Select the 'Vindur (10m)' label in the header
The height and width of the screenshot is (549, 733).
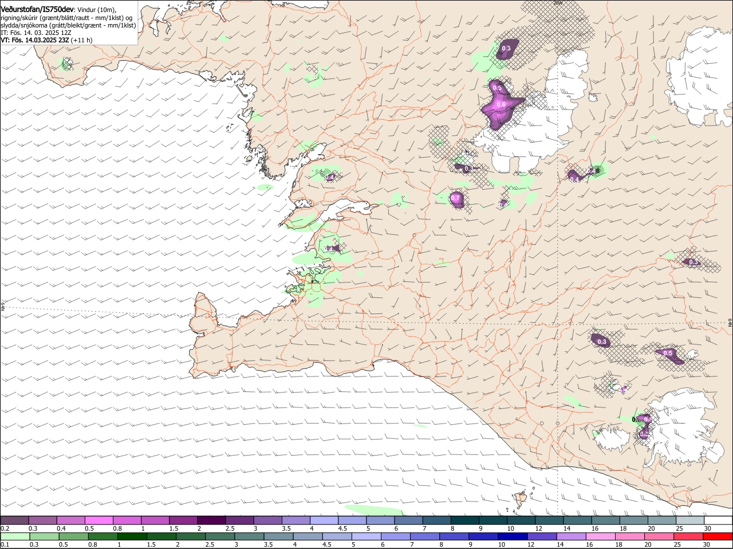(x=96, y=10)
